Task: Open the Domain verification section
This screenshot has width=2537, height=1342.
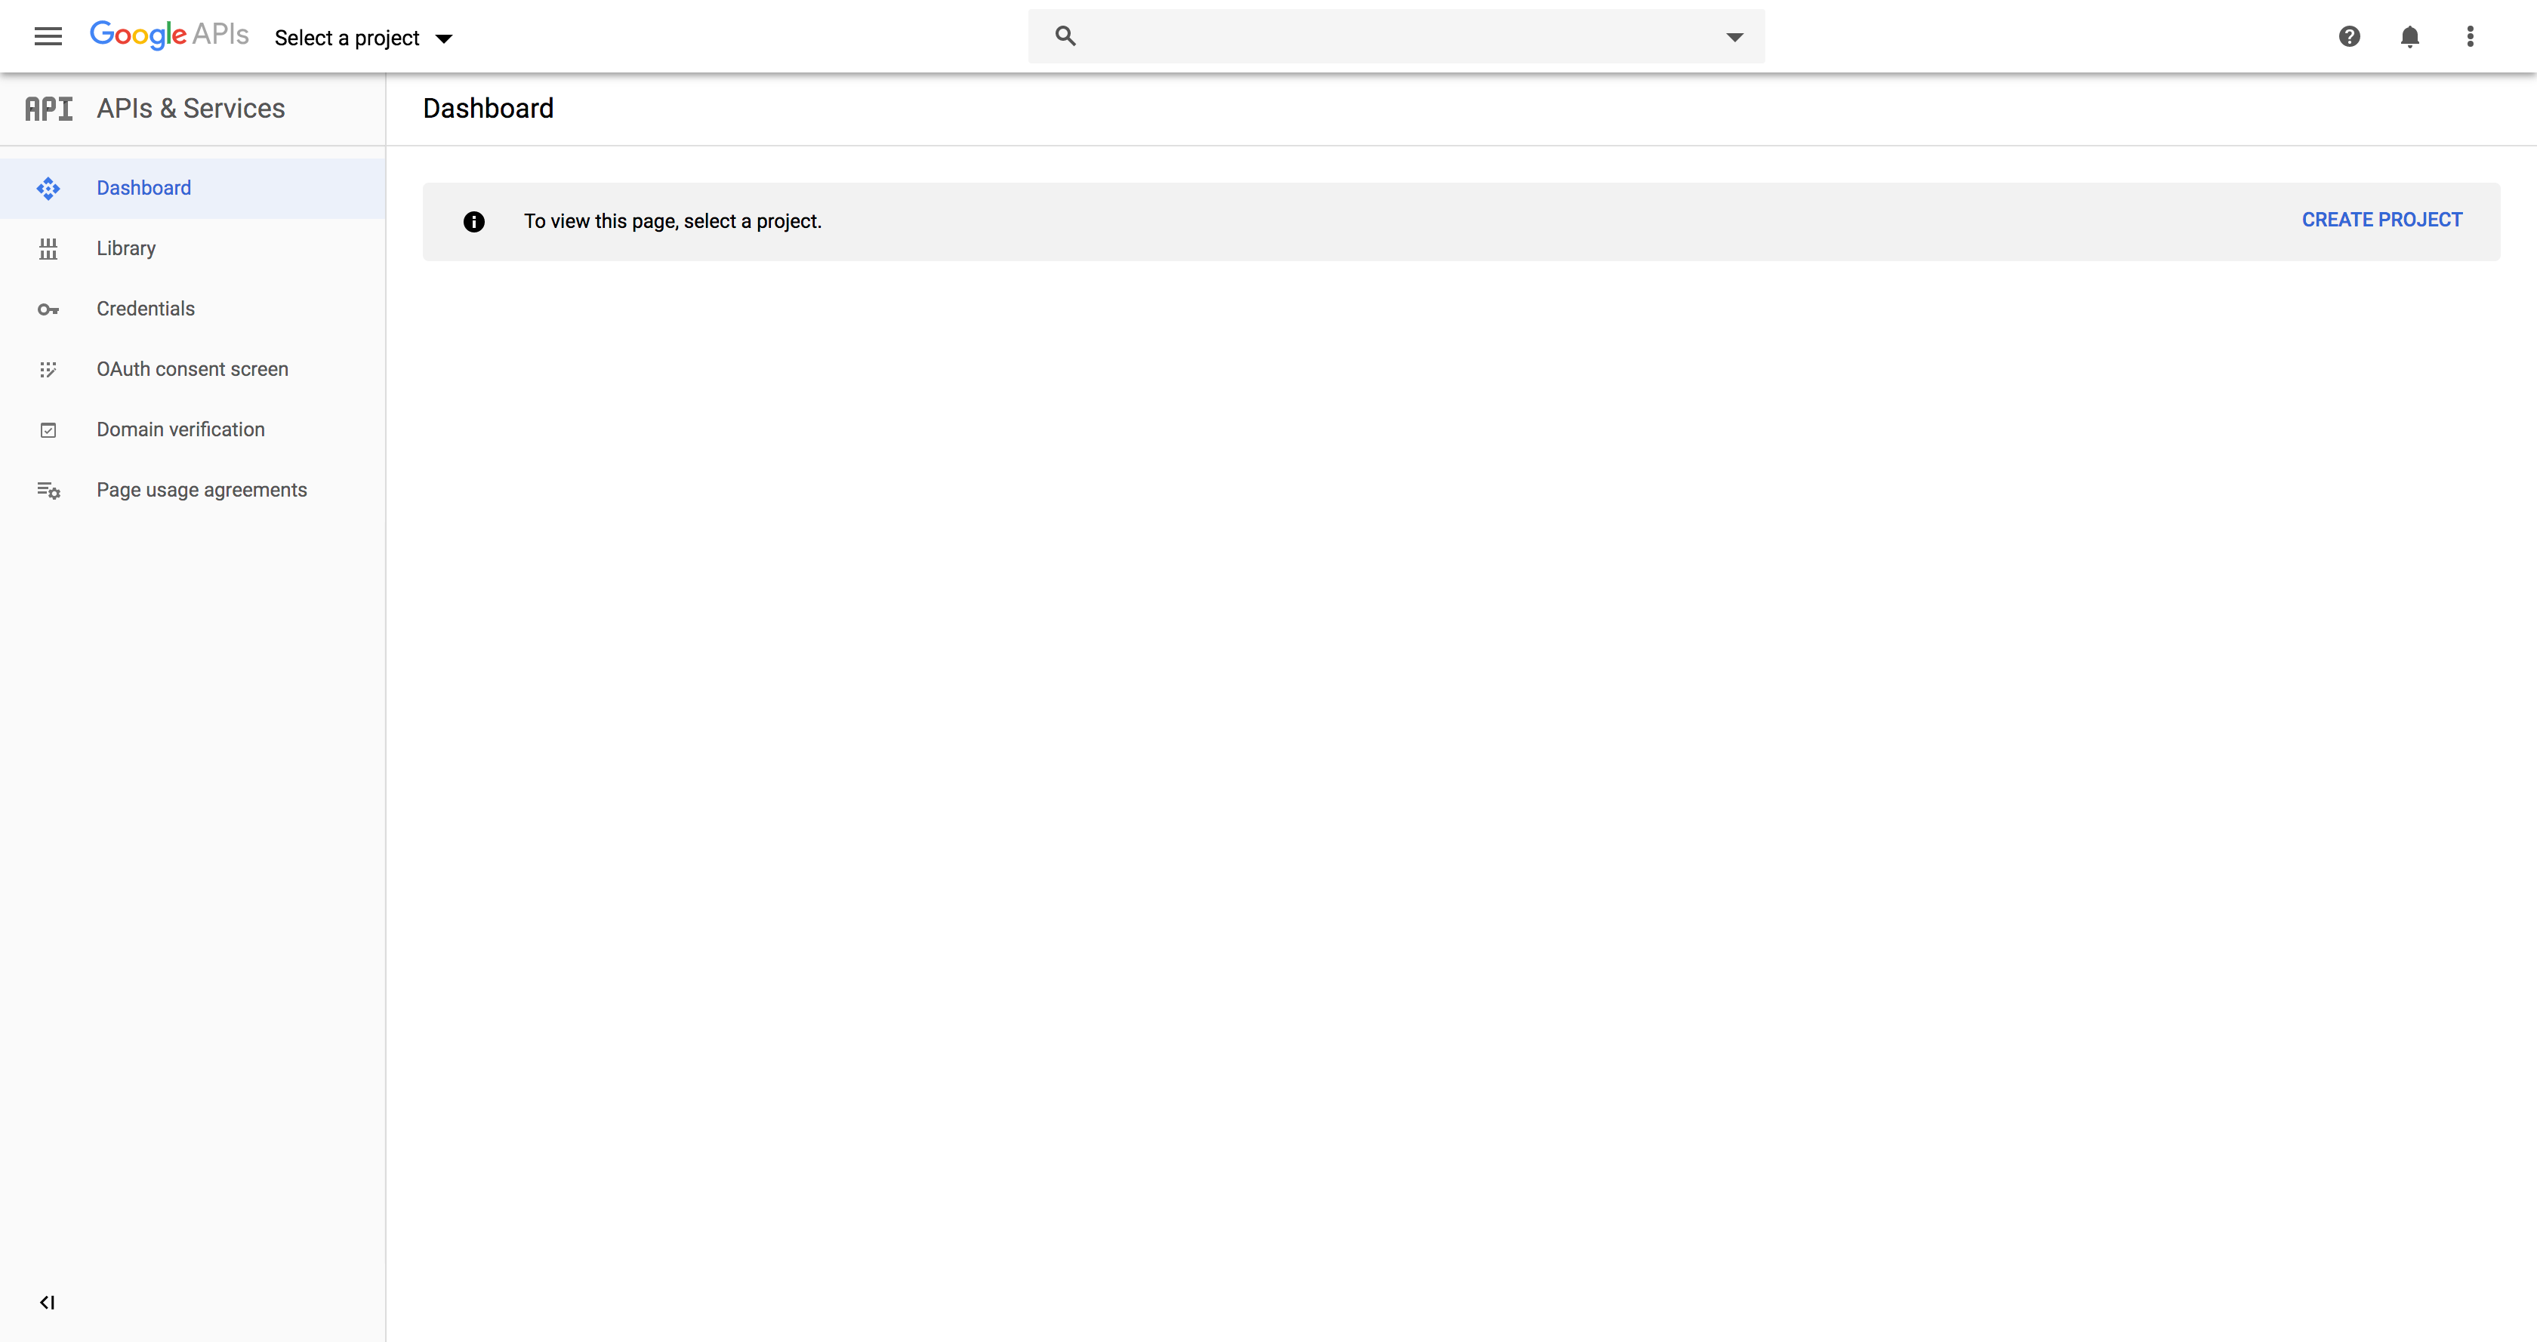Action: pos(180,429)
